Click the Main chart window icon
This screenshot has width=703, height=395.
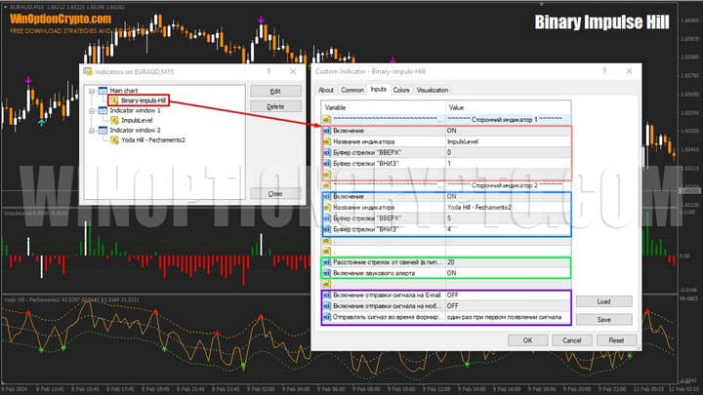coord(101,91)
